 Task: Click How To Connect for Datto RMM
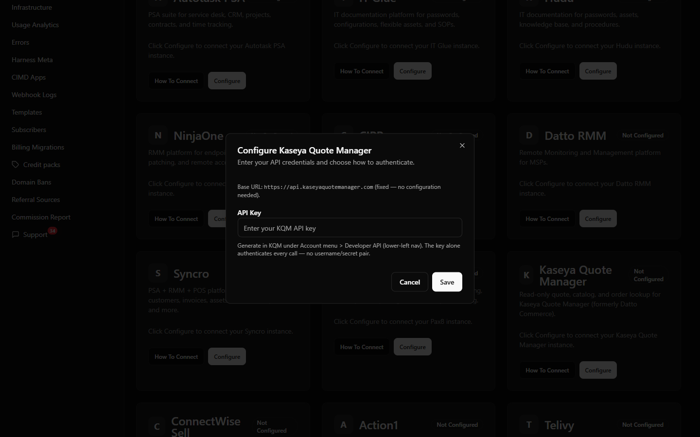click(x=547, y=219)
